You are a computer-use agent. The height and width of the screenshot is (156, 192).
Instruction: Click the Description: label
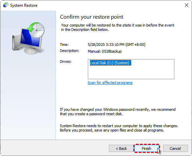(x=70, y=51)
